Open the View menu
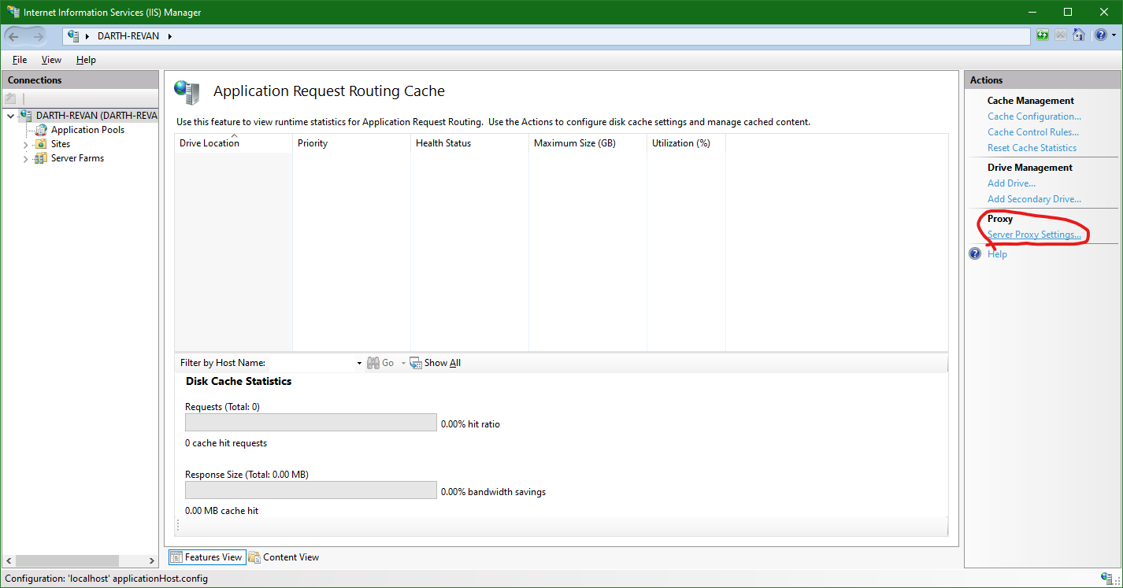This screenshot has width=1123, height=588. 51,60
